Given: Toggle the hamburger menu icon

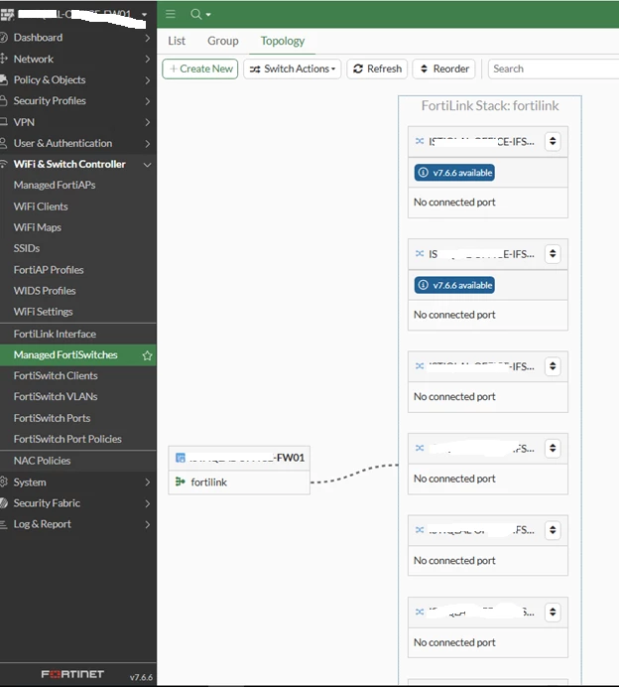Looking at the screenshot, I should pos(171,14).
